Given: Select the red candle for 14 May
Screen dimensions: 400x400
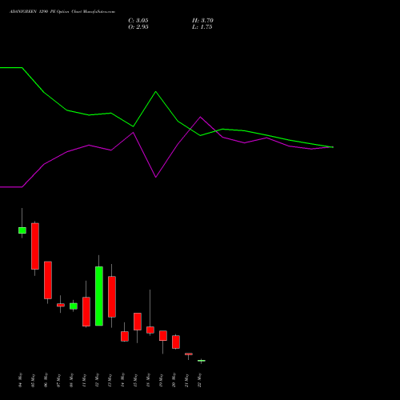Looking at the screenshot, I should (x=125, y=336).
